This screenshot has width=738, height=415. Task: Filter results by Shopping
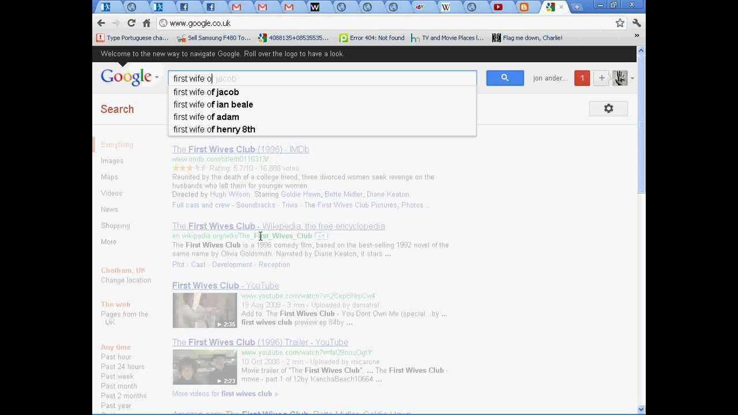[115, 225]
